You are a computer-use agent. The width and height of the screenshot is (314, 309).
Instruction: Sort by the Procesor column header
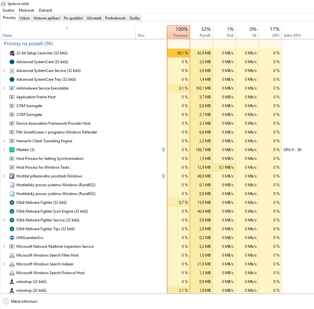click(178, 32)
